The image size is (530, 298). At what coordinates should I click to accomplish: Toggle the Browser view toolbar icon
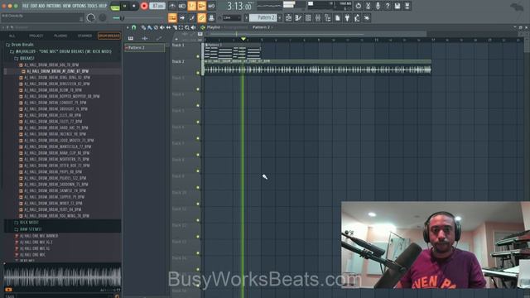328,18
